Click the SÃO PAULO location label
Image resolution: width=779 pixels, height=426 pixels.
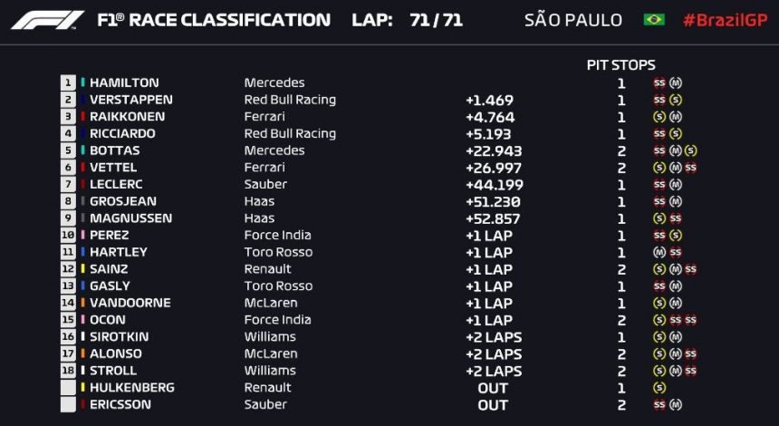coord(572,20)
